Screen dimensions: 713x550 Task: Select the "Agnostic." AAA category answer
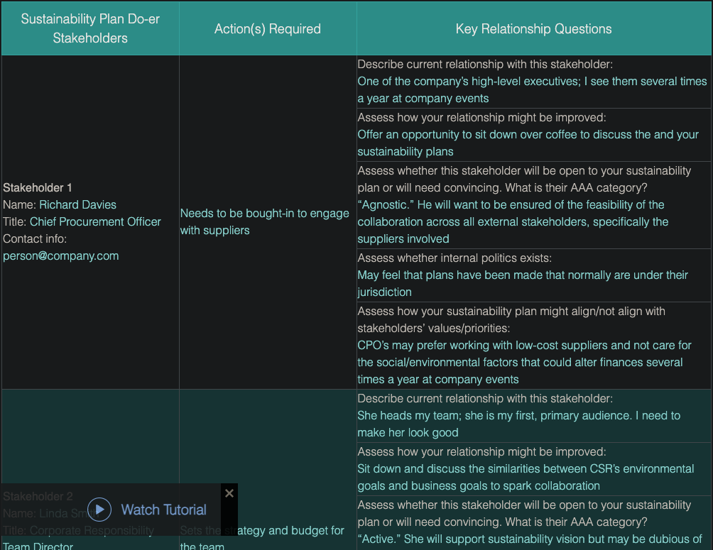click(512, 221)
